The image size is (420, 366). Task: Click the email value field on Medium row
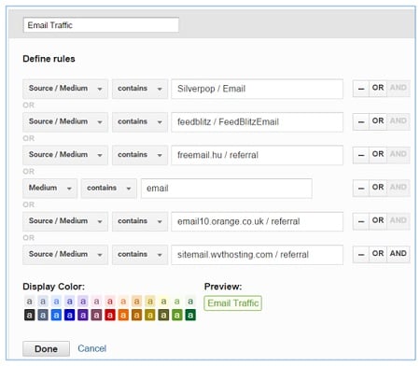pyautogui.click(x=227, y=188)
